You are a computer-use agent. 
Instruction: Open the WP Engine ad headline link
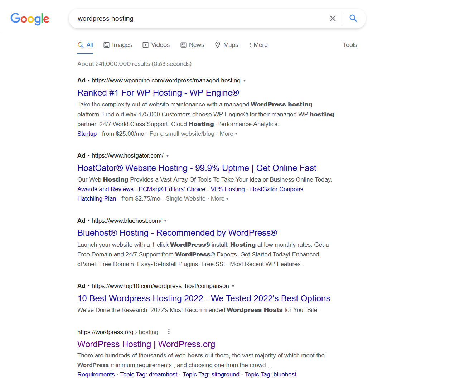click(158, 92)
